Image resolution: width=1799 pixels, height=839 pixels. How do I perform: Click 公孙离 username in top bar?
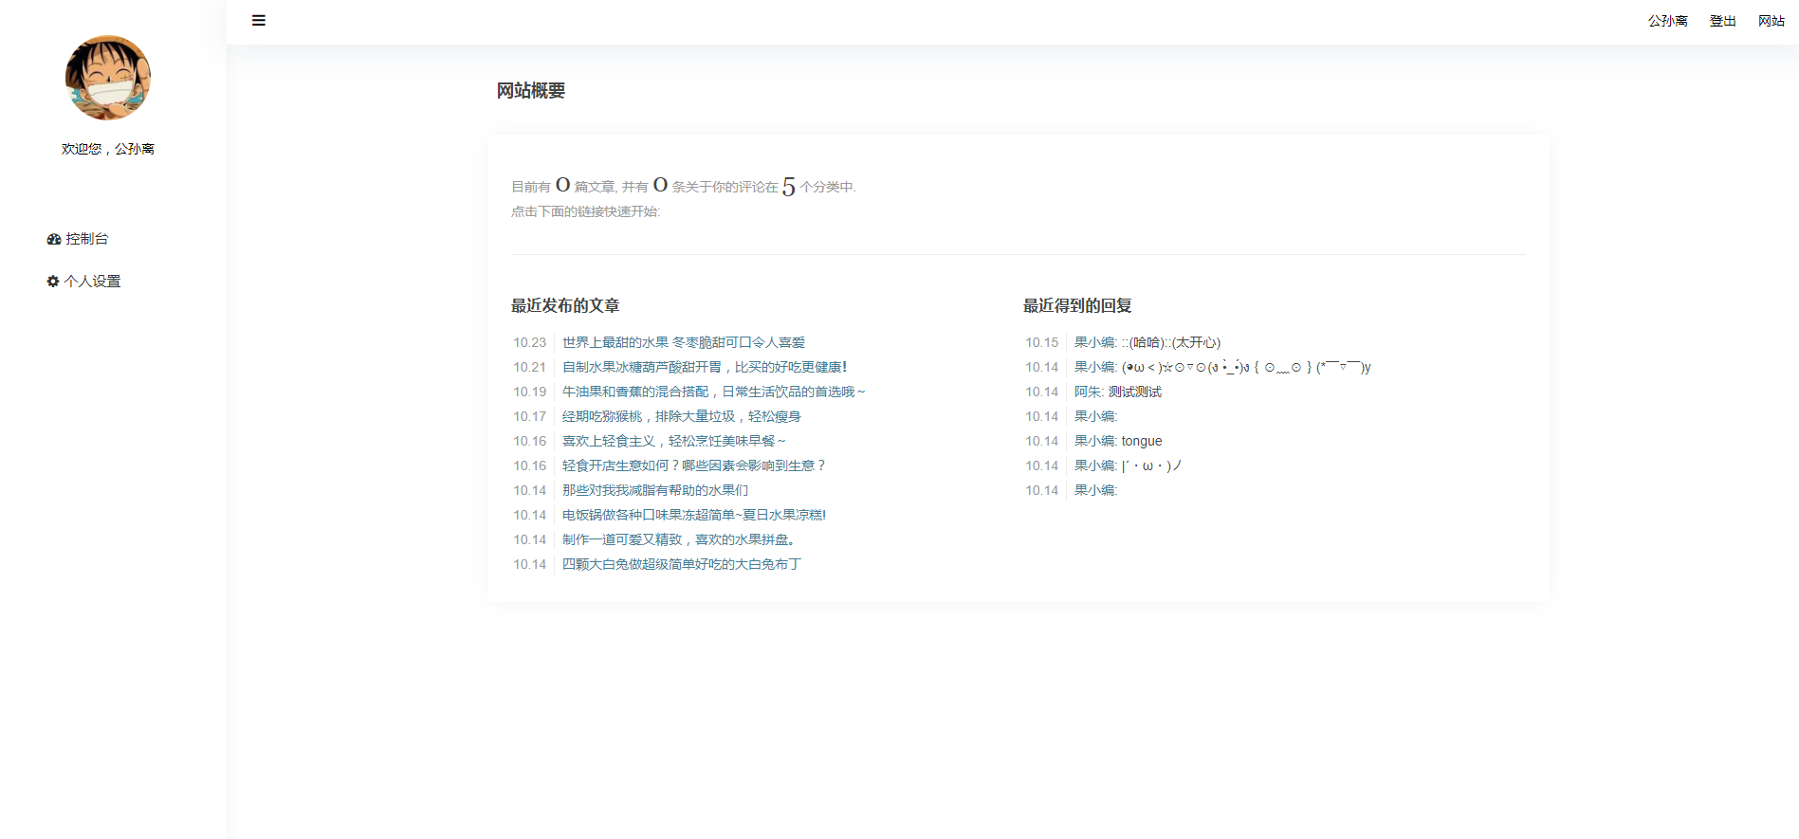click(x=1667, y=21)
